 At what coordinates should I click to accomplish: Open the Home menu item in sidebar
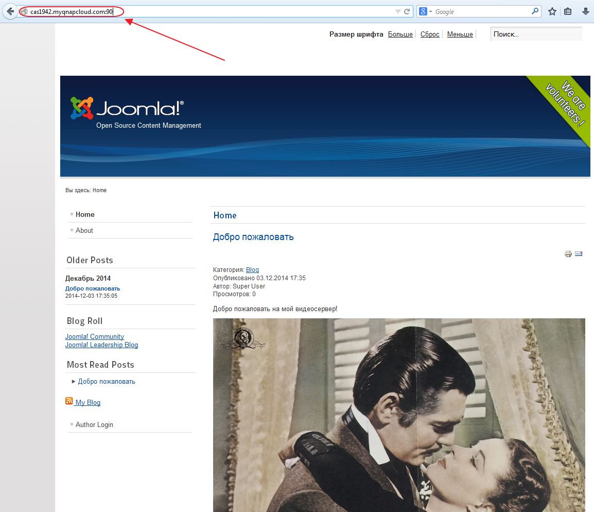[x=85, y=214]
